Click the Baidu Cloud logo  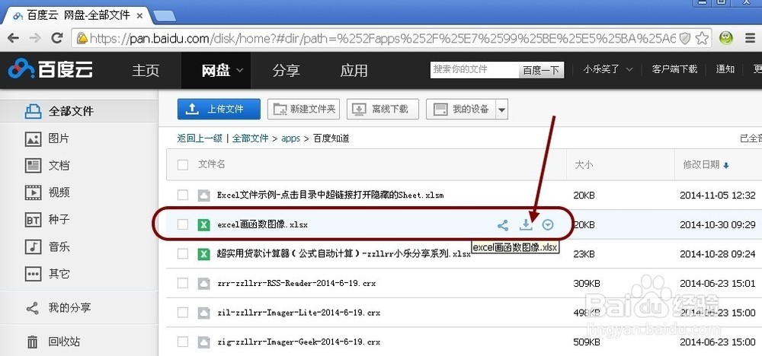point(50,69)
